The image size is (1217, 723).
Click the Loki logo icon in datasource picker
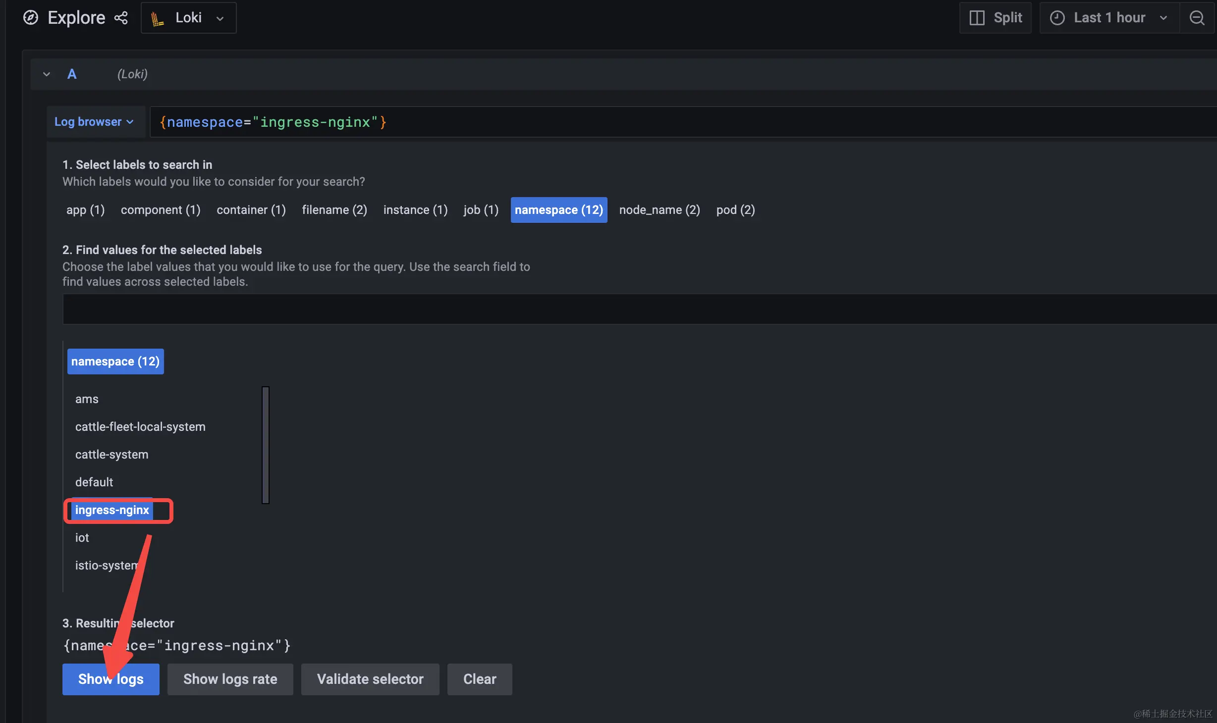158,19
